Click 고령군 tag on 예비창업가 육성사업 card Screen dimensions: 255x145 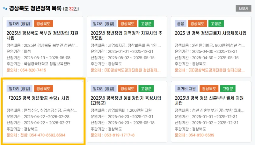(146, 89)
